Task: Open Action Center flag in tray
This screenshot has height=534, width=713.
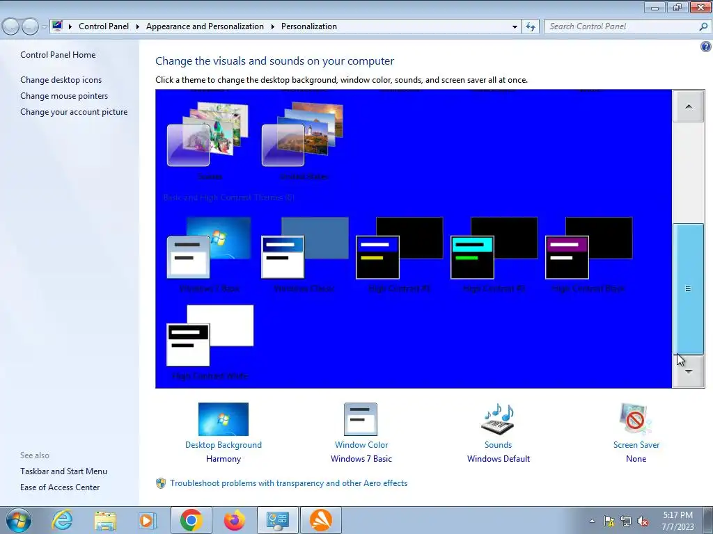Action: pyautogui.click(x=609, y=521)
